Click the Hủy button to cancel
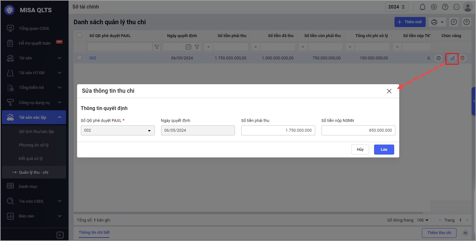 [360, 150]
